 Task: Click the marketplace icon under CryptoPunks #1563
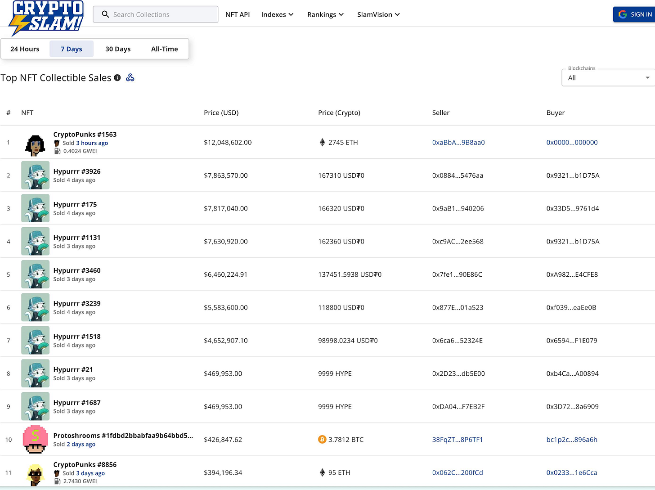tap(57, 143)
